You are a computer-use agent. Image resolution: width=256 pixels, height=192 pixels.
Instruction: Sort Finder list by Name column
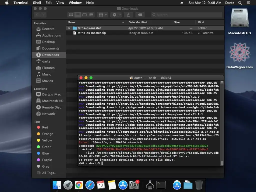(96, 22)
